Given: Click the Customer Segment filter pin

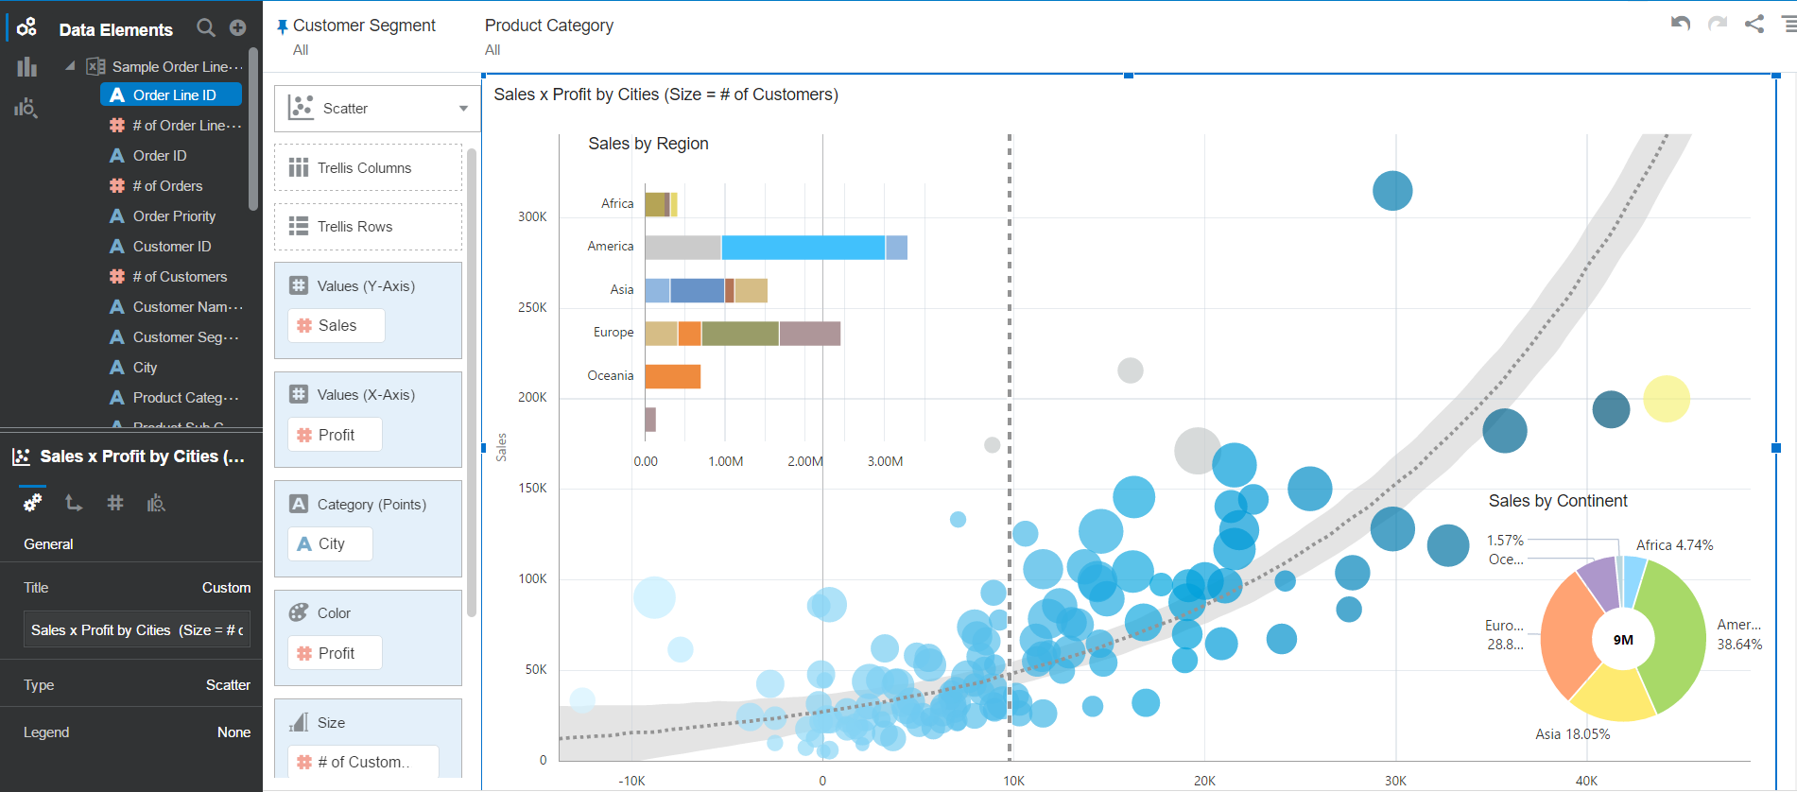Looking at the screenshot, I should (x=282, y=27).
